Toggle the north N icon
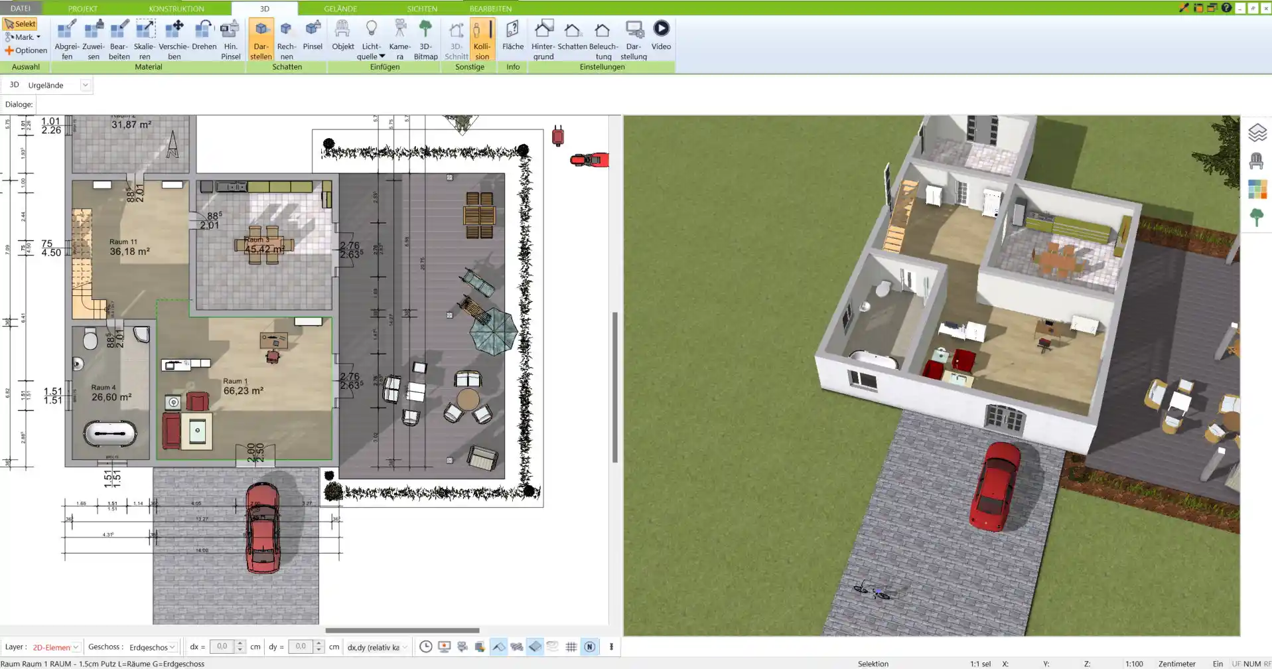 coord(589,646)
